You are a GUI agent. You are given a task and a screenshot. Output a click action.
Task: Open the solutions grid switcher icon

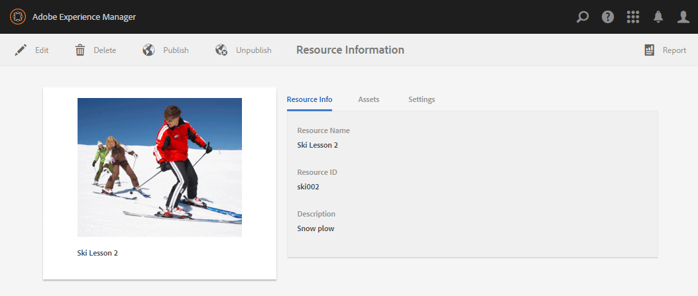pyautogui.click(x=633, y=17)
